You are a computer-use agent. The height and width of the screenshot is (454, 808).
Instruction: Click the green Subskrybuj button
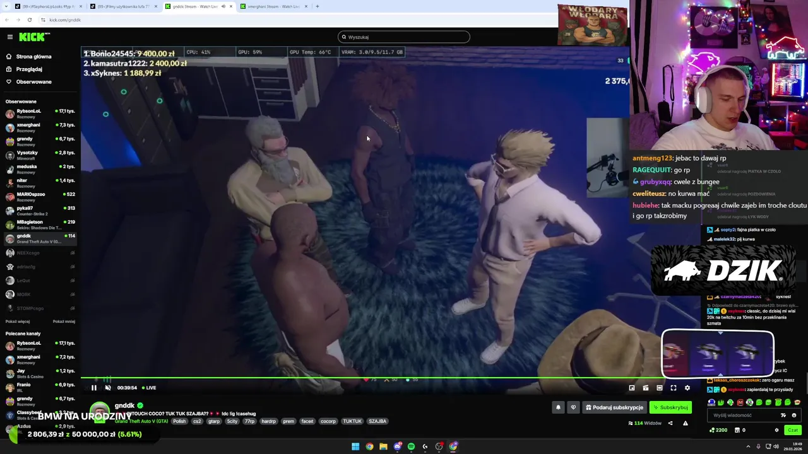click(670, 407)
